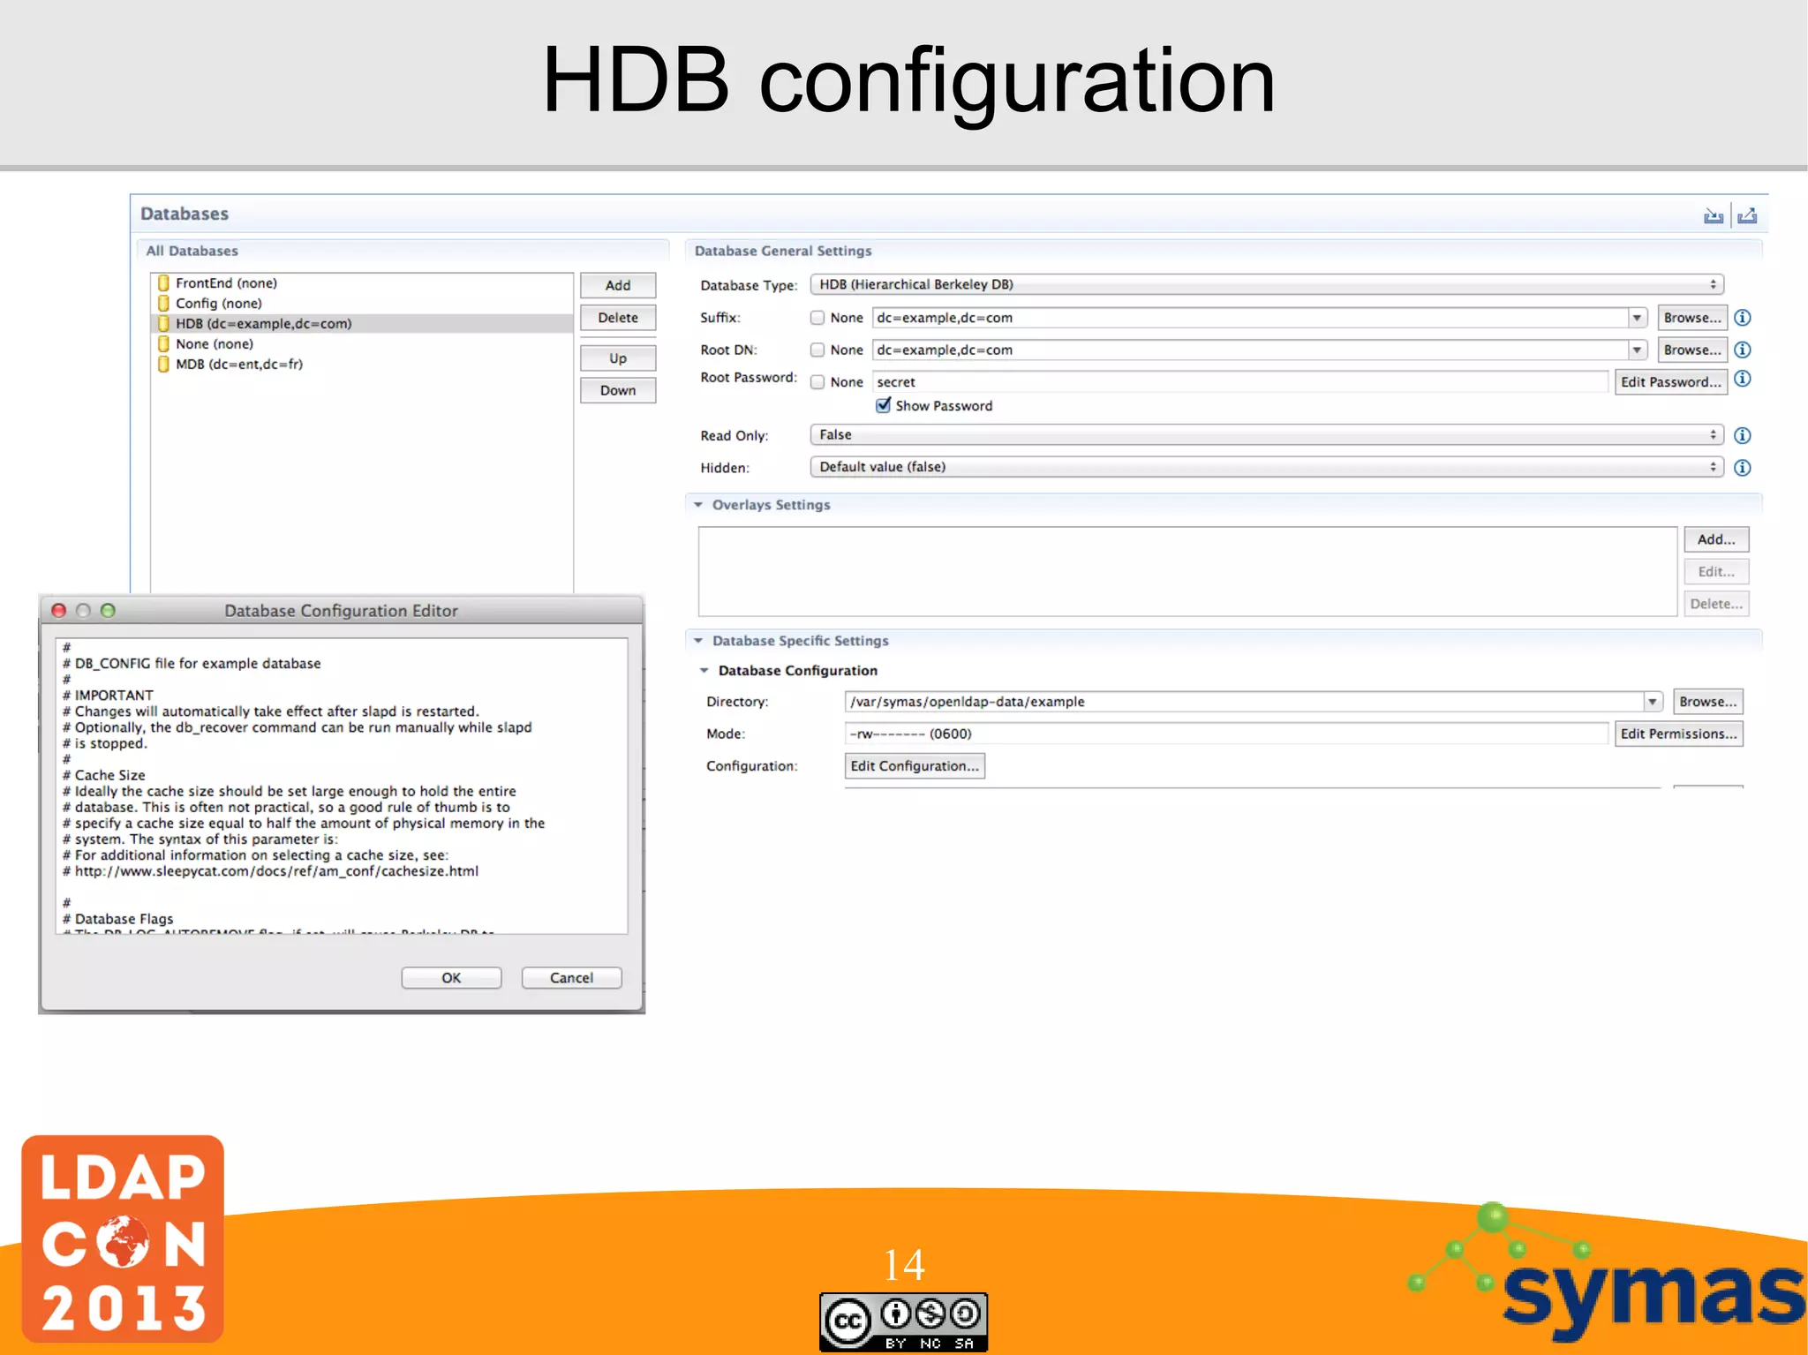Select the FrontEnd (none) database icon
The height and width of the screenshot is (1355, 1808).
coord(163,282)
